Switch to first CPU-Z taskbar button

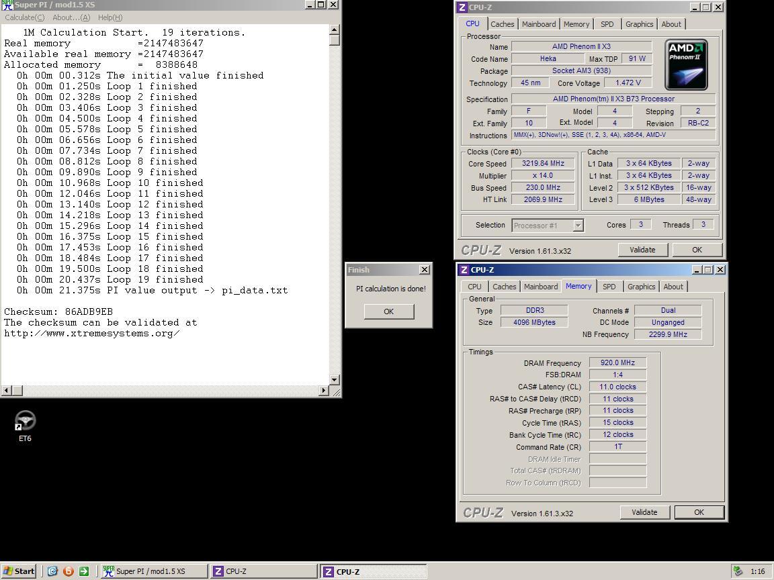(264, 571)
